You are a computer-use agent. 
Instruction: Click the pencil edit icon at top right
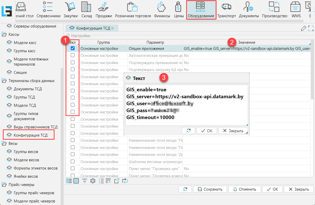(303, 28)
